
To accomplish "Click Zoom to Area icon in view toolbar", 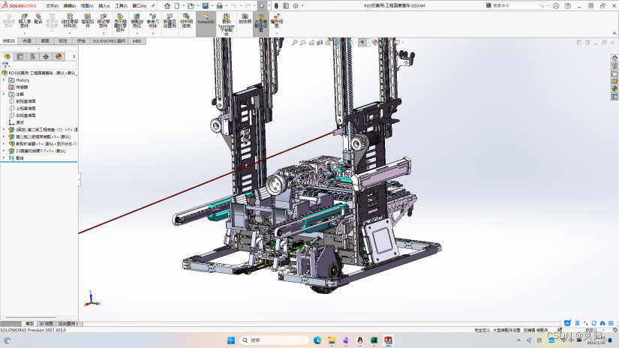I will pyautogui.click(x=303, y=42).
